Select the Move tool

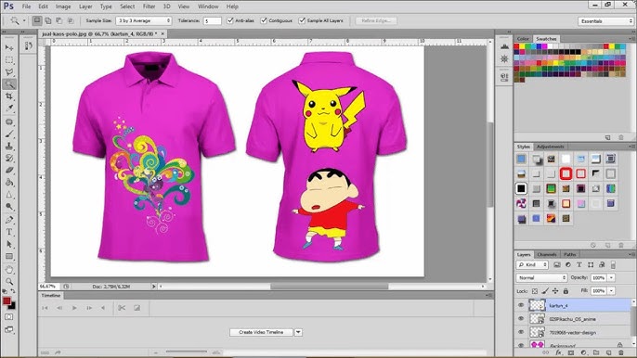9,47
